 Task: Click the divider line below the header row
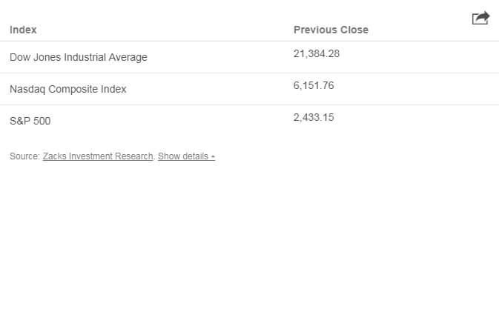click(249, 41)
